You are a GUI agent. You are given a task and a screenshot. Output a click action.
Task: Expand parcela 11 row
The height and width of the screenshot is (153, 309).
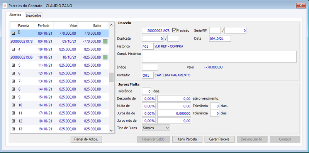14,113
